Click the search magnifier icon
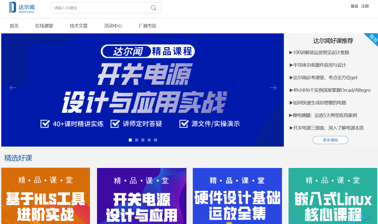The width and height of the screenshot is (378, 224). [153, 8]
